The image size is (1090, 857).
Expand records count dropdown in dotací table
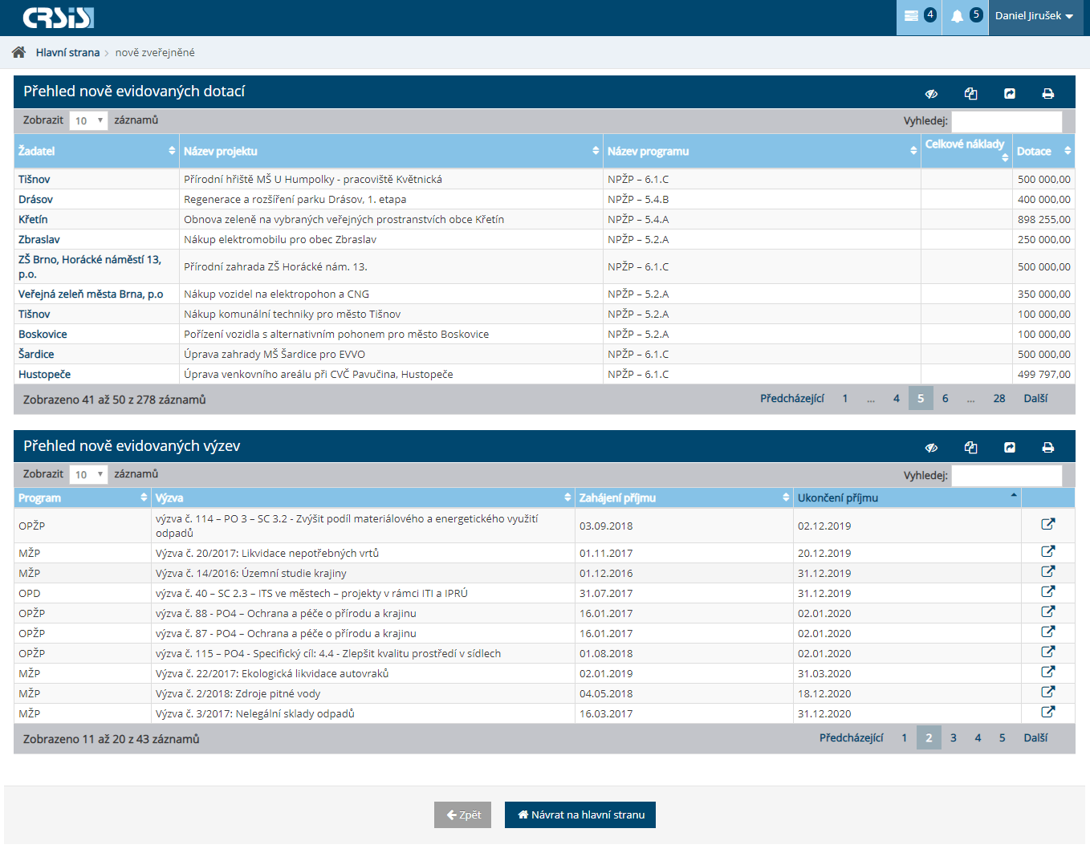tap(88, 121)
